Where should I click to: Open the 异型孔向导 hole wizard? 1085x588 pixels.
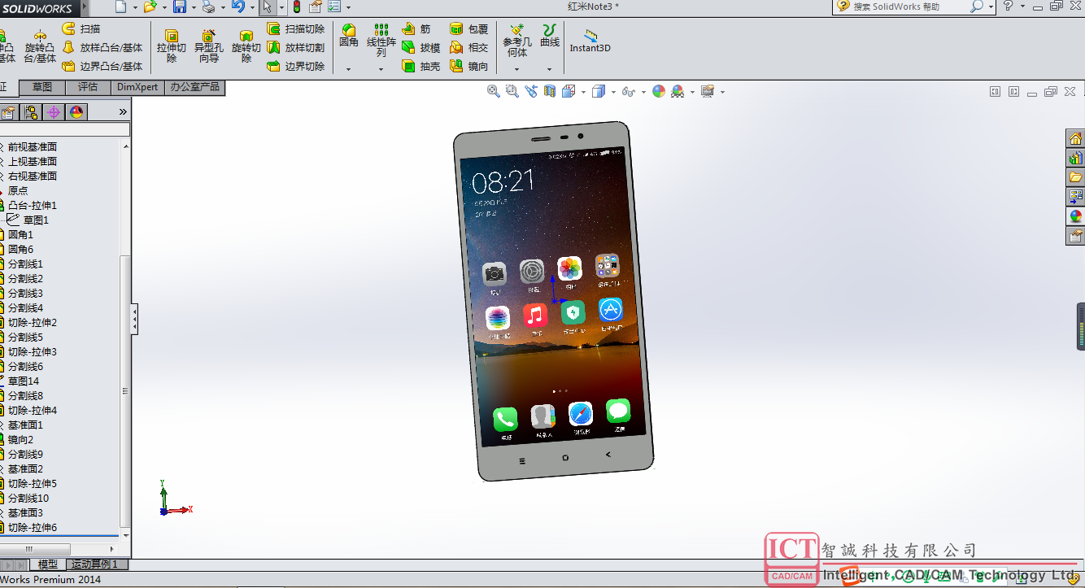point(209,46)
